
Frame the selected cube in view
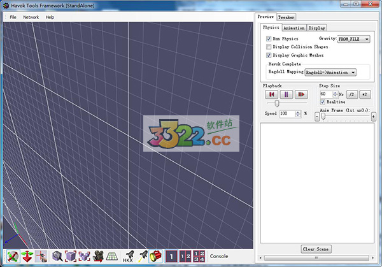71,256
